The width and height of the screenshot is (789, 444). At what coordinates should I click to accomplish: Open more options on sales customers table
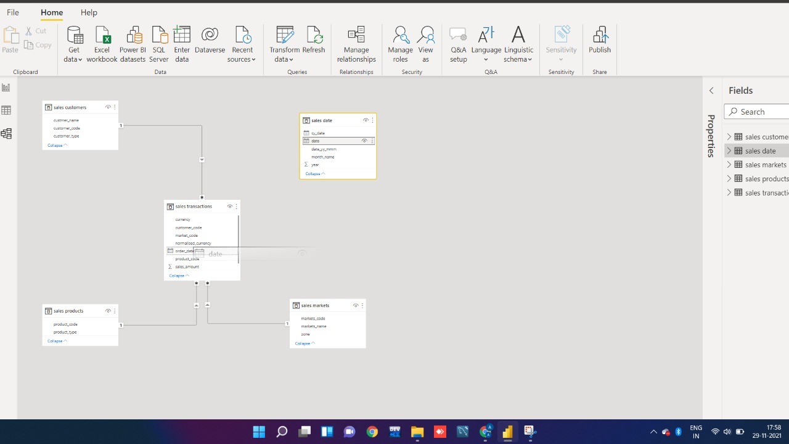coord(115,107)
